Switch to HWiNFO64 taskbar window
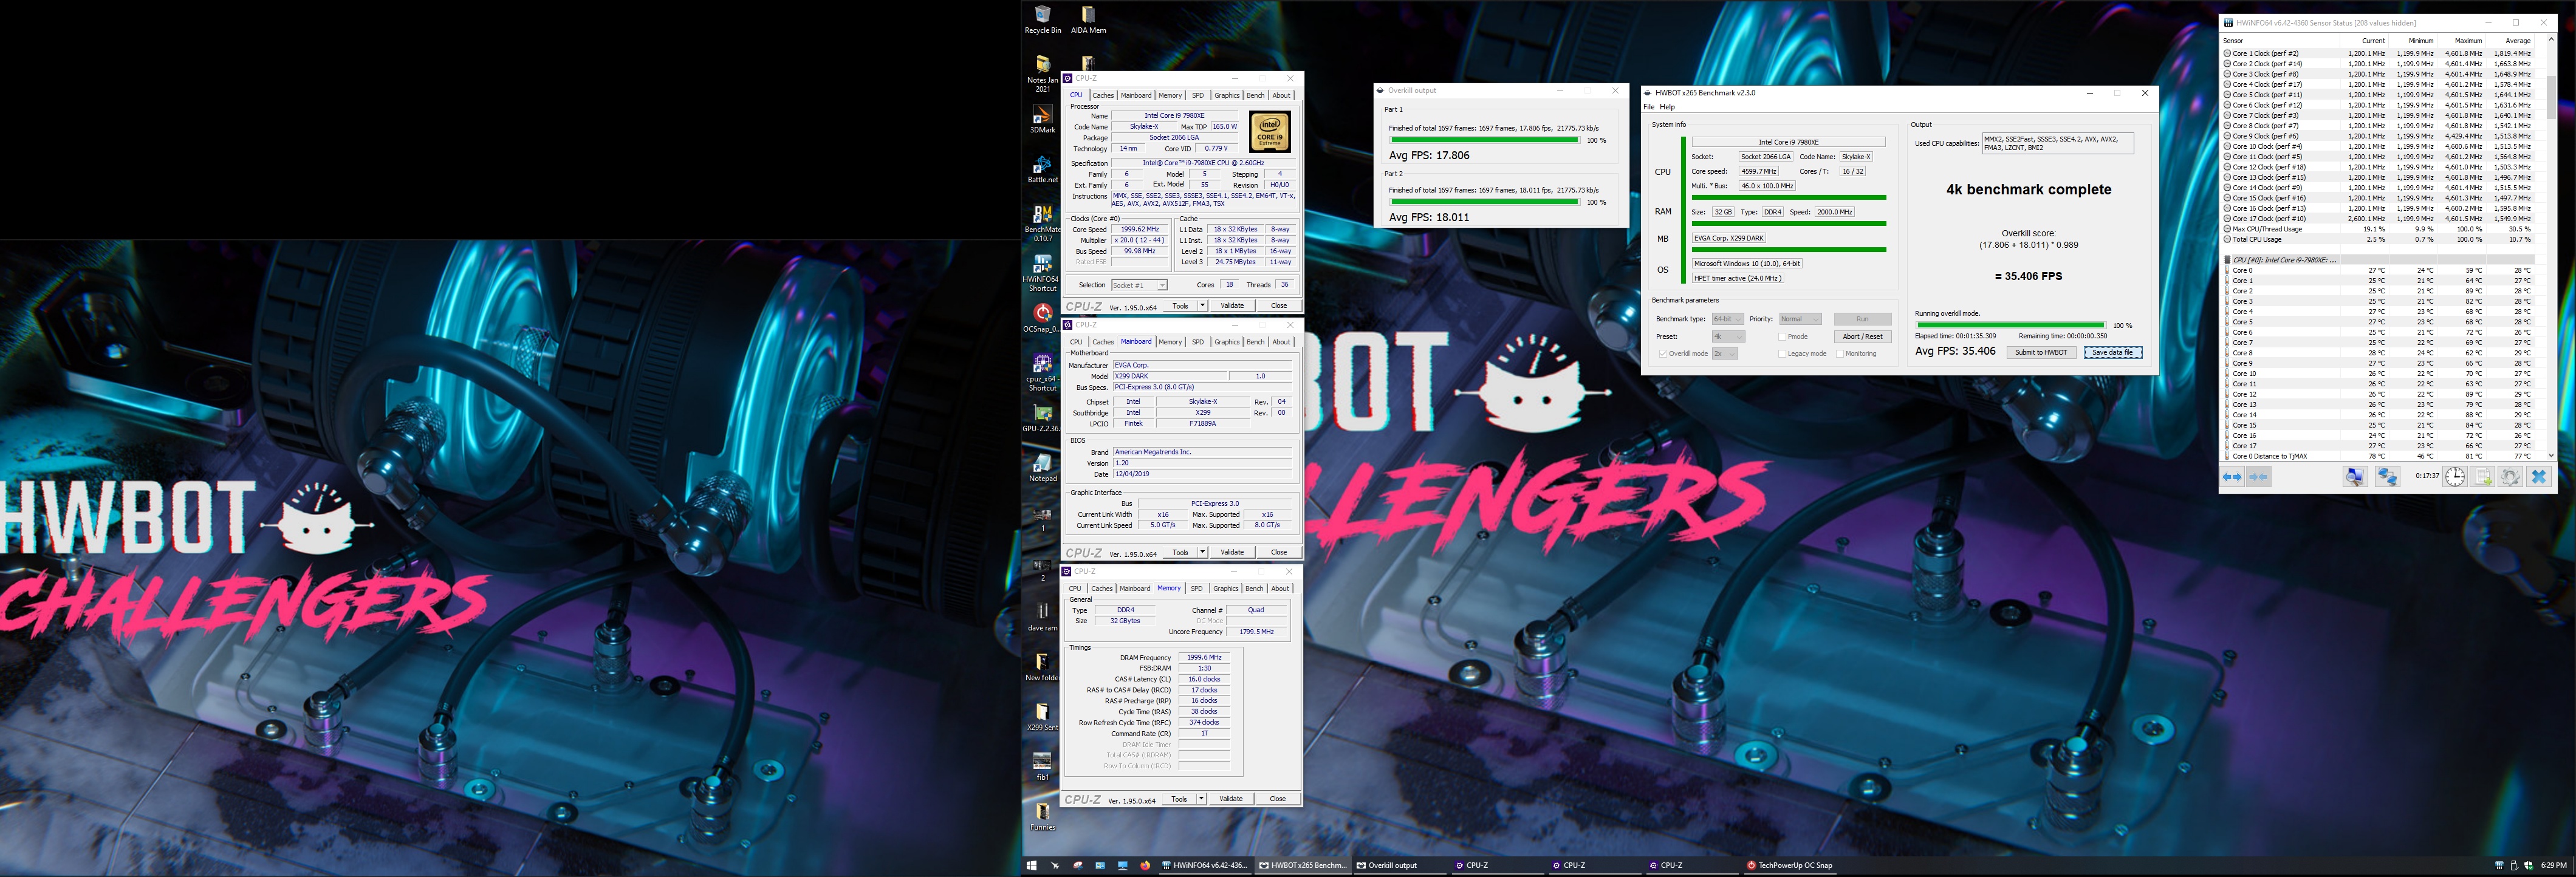Screen dimensions: 2576x877 point(1205,865)
